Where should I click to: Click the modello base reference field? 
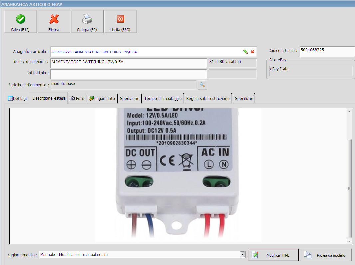(x=124, y=85)
